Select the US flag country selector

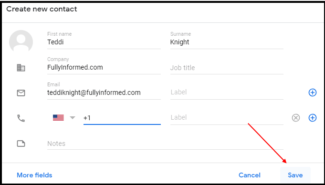coord(58,118)
